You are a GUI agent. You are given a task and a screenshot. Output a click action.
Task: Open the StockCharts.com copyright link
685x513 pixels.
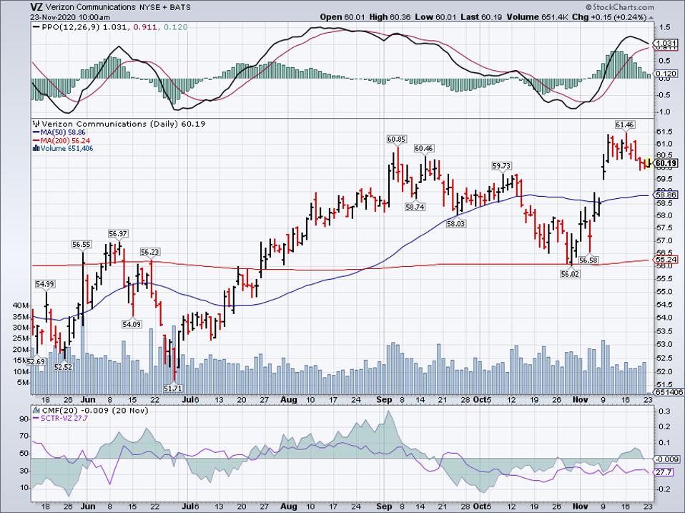(619, 7)
